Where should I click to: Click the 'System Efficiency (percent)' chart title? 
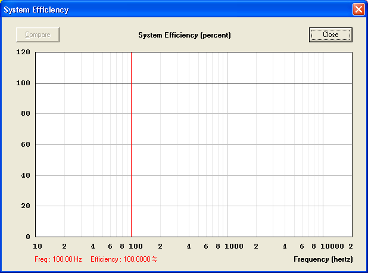click(x=185, y=35)
